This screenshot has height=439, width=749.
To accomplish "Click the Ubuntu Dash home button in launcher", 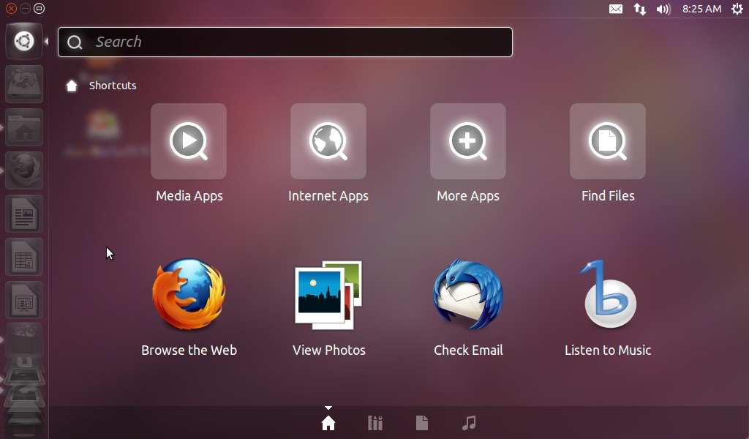I will tap(24, 41).
